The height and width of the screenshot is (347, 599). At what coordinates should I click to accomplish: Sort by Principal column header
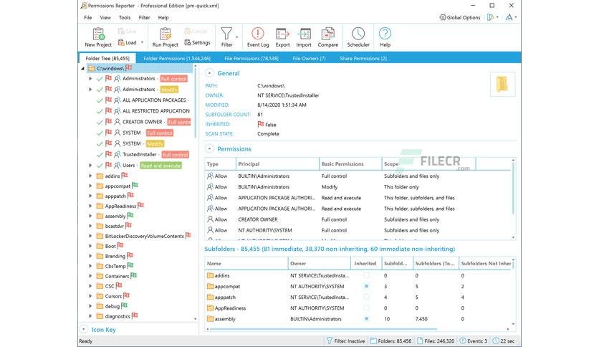[x=277, y=164]
